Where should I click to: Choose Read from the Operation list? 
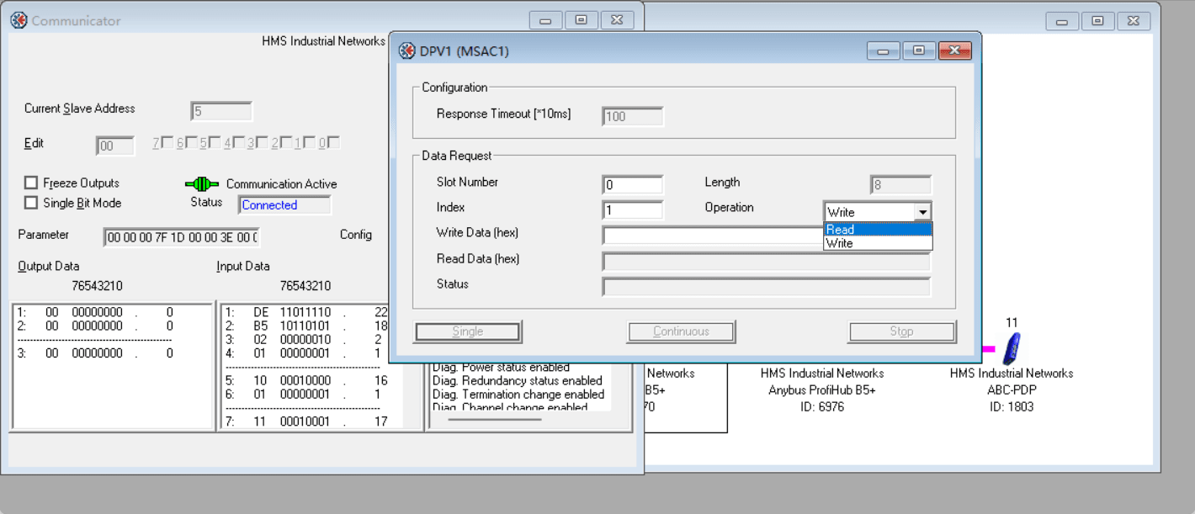[878, 230]
